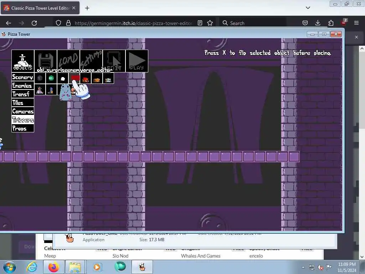This screenshot has width=365, height=274.
Task: Switch to Edit mode with the cursor icon
Action: (114, 61)
